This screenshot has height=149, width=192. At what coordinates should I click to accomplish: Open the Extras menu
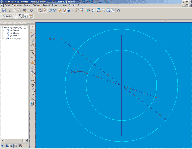[55, 5]
